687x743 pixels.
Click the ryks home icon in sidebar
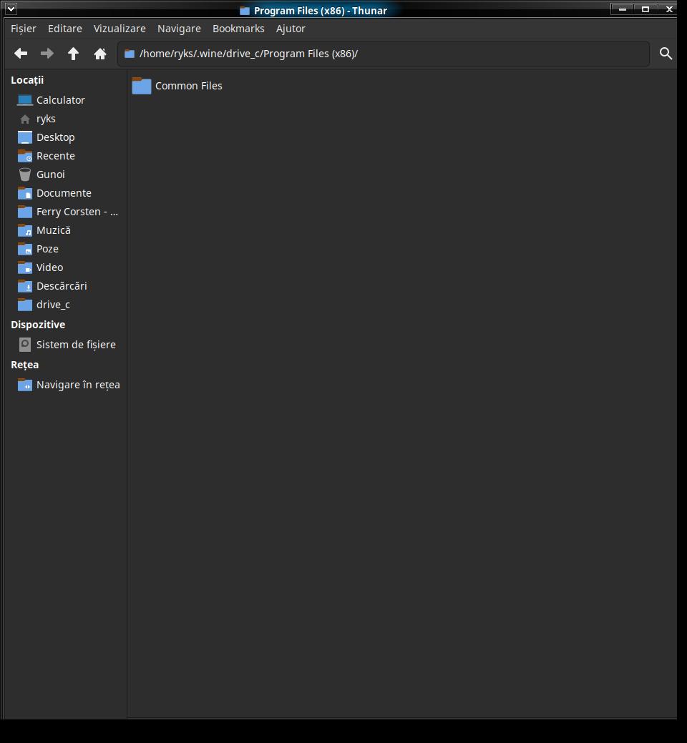[x=25, y=119]
